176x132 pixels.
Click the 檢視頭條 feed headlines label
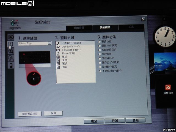tap(168, 93)
